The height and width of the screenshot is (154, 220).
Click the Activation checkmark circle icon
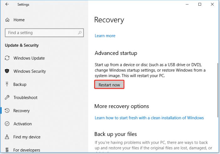tap(7, 124)
